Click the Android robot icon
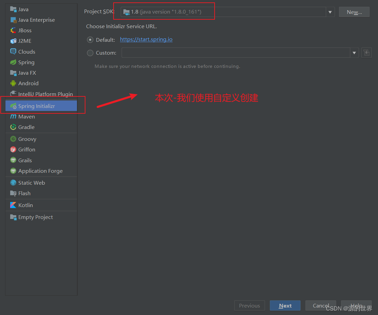This screenshot has width=378, height=315. pos(13,83)
